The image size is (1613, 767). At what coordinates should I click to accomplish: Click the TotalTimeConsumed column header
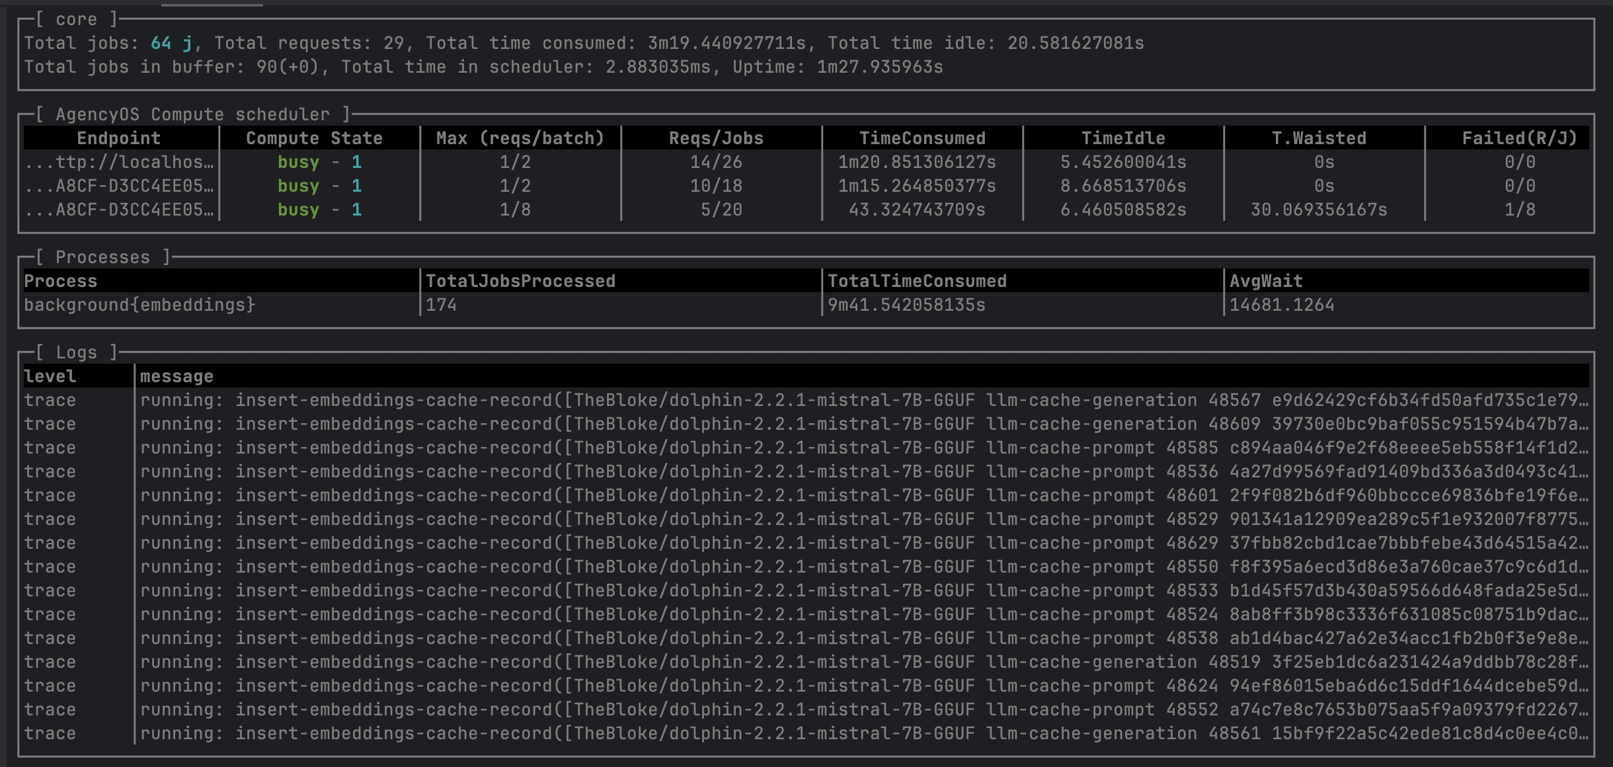coord(917,281)
